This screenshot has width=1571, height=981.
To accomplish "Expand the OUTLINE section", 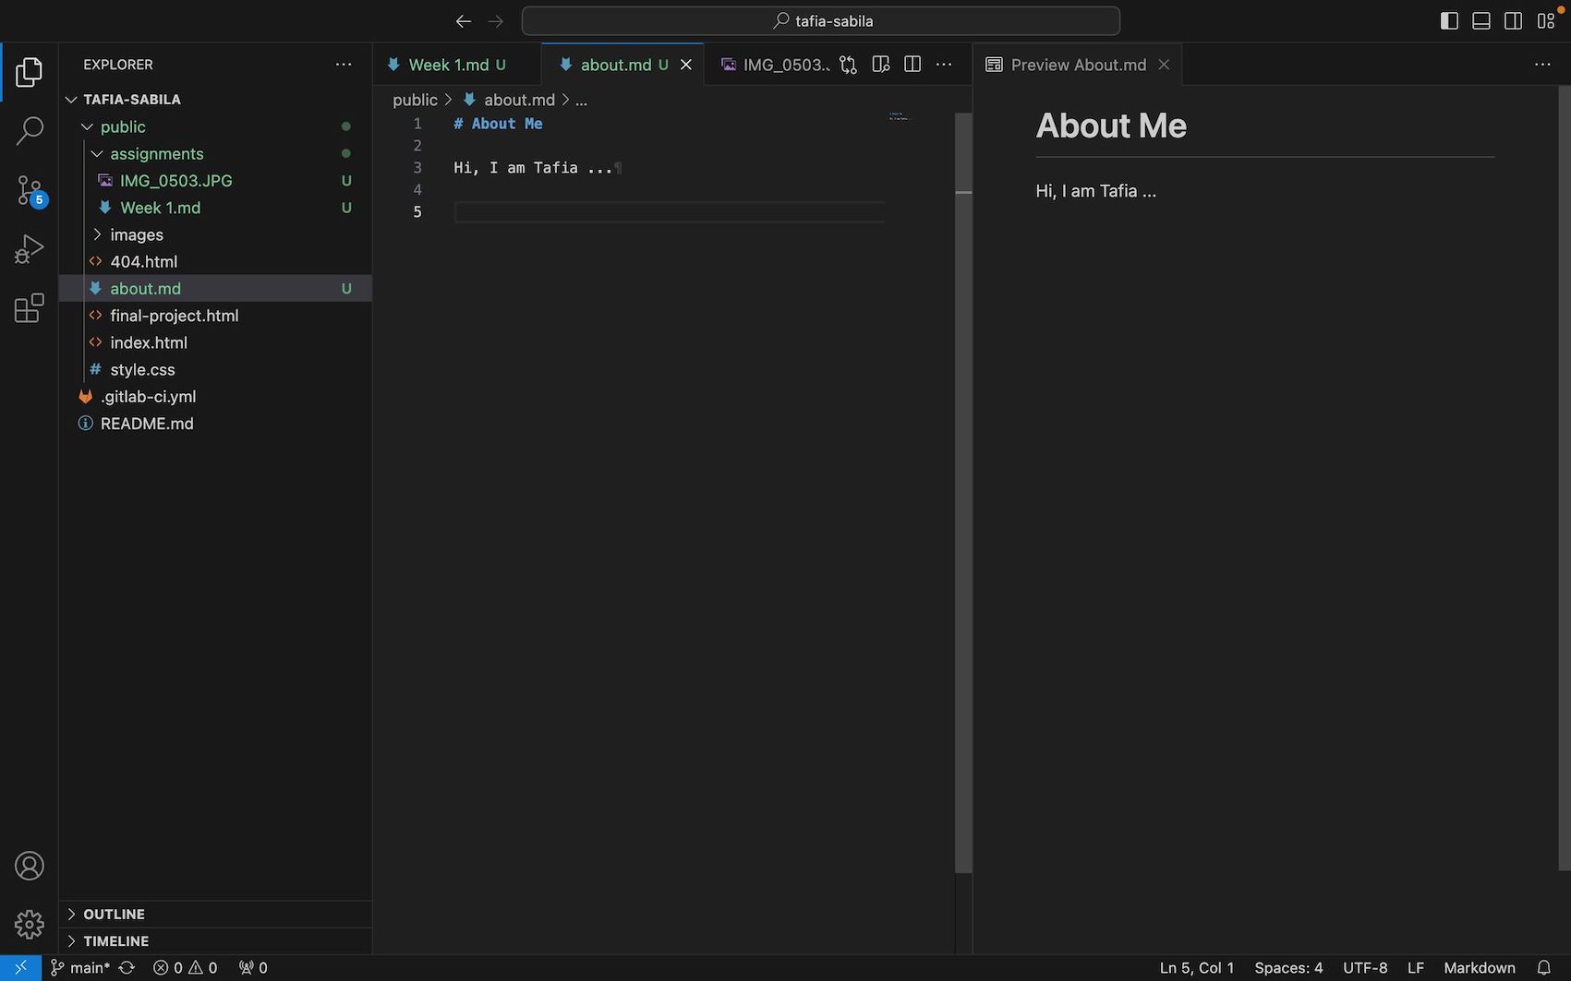I will 215,914.
